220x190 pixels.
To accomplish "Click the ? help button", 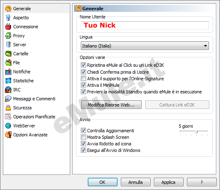I will coord(202,182).
